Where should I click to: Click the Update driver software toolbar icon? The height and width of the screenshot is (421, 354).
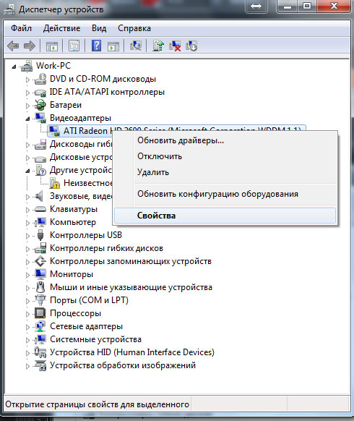(158, 46)
